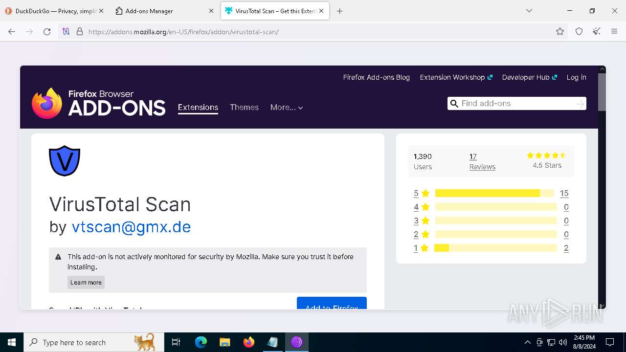Click the extensions toolbar icon beside shield
This screenshot has height=352, width=626.
(x=597, y=32)
